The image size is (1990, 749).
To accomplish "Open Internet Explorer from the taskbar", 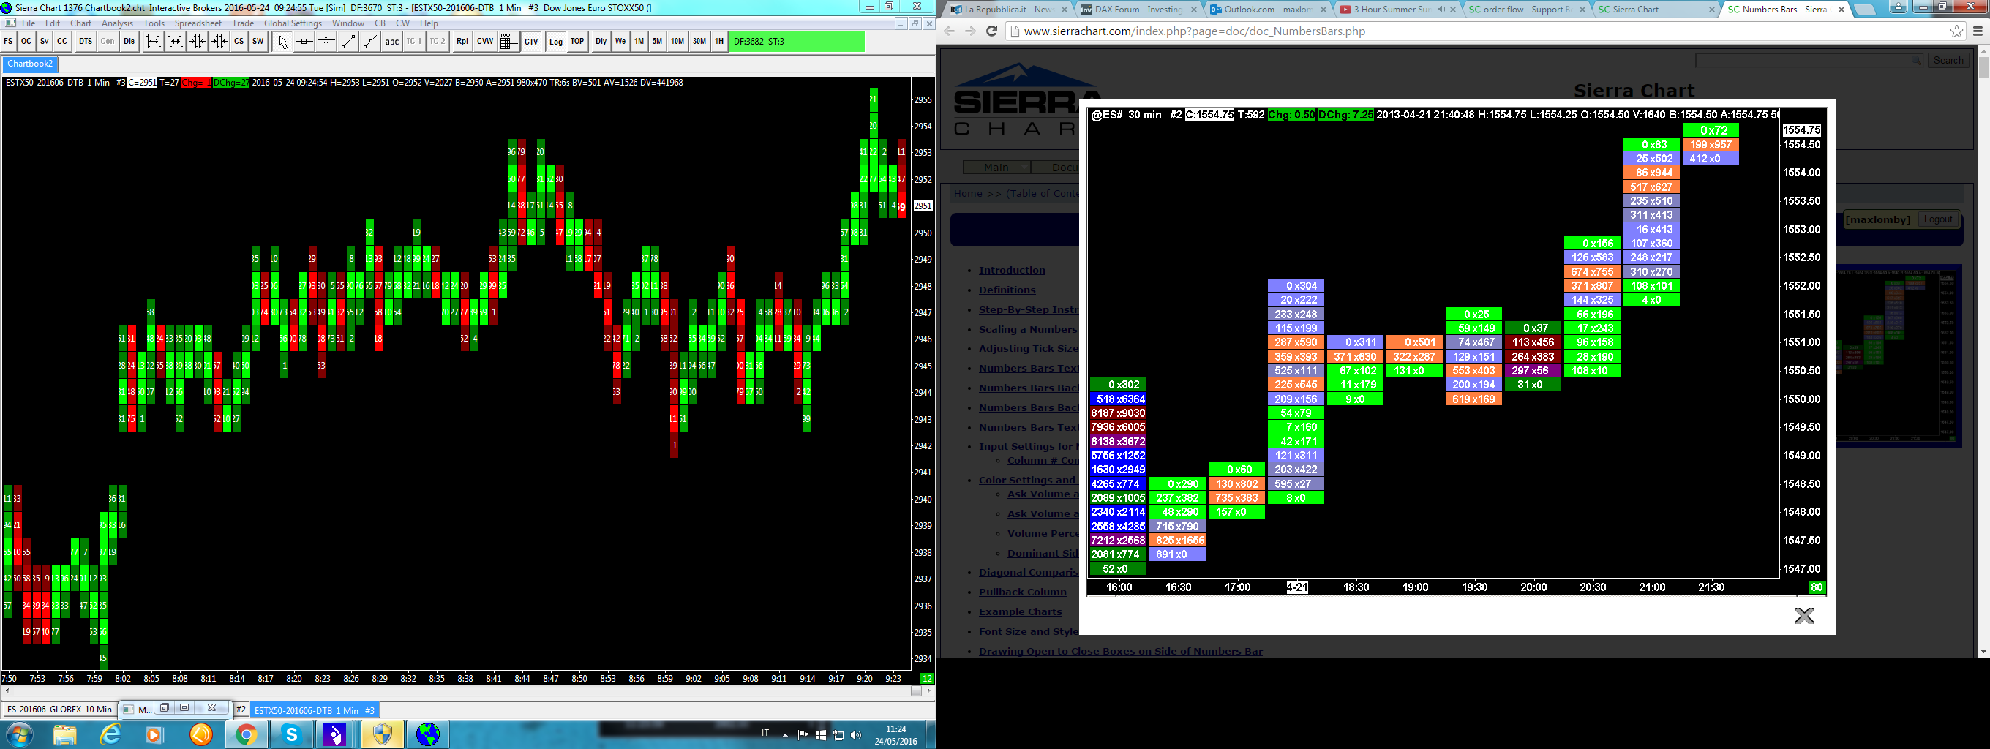I will point(110,734).
